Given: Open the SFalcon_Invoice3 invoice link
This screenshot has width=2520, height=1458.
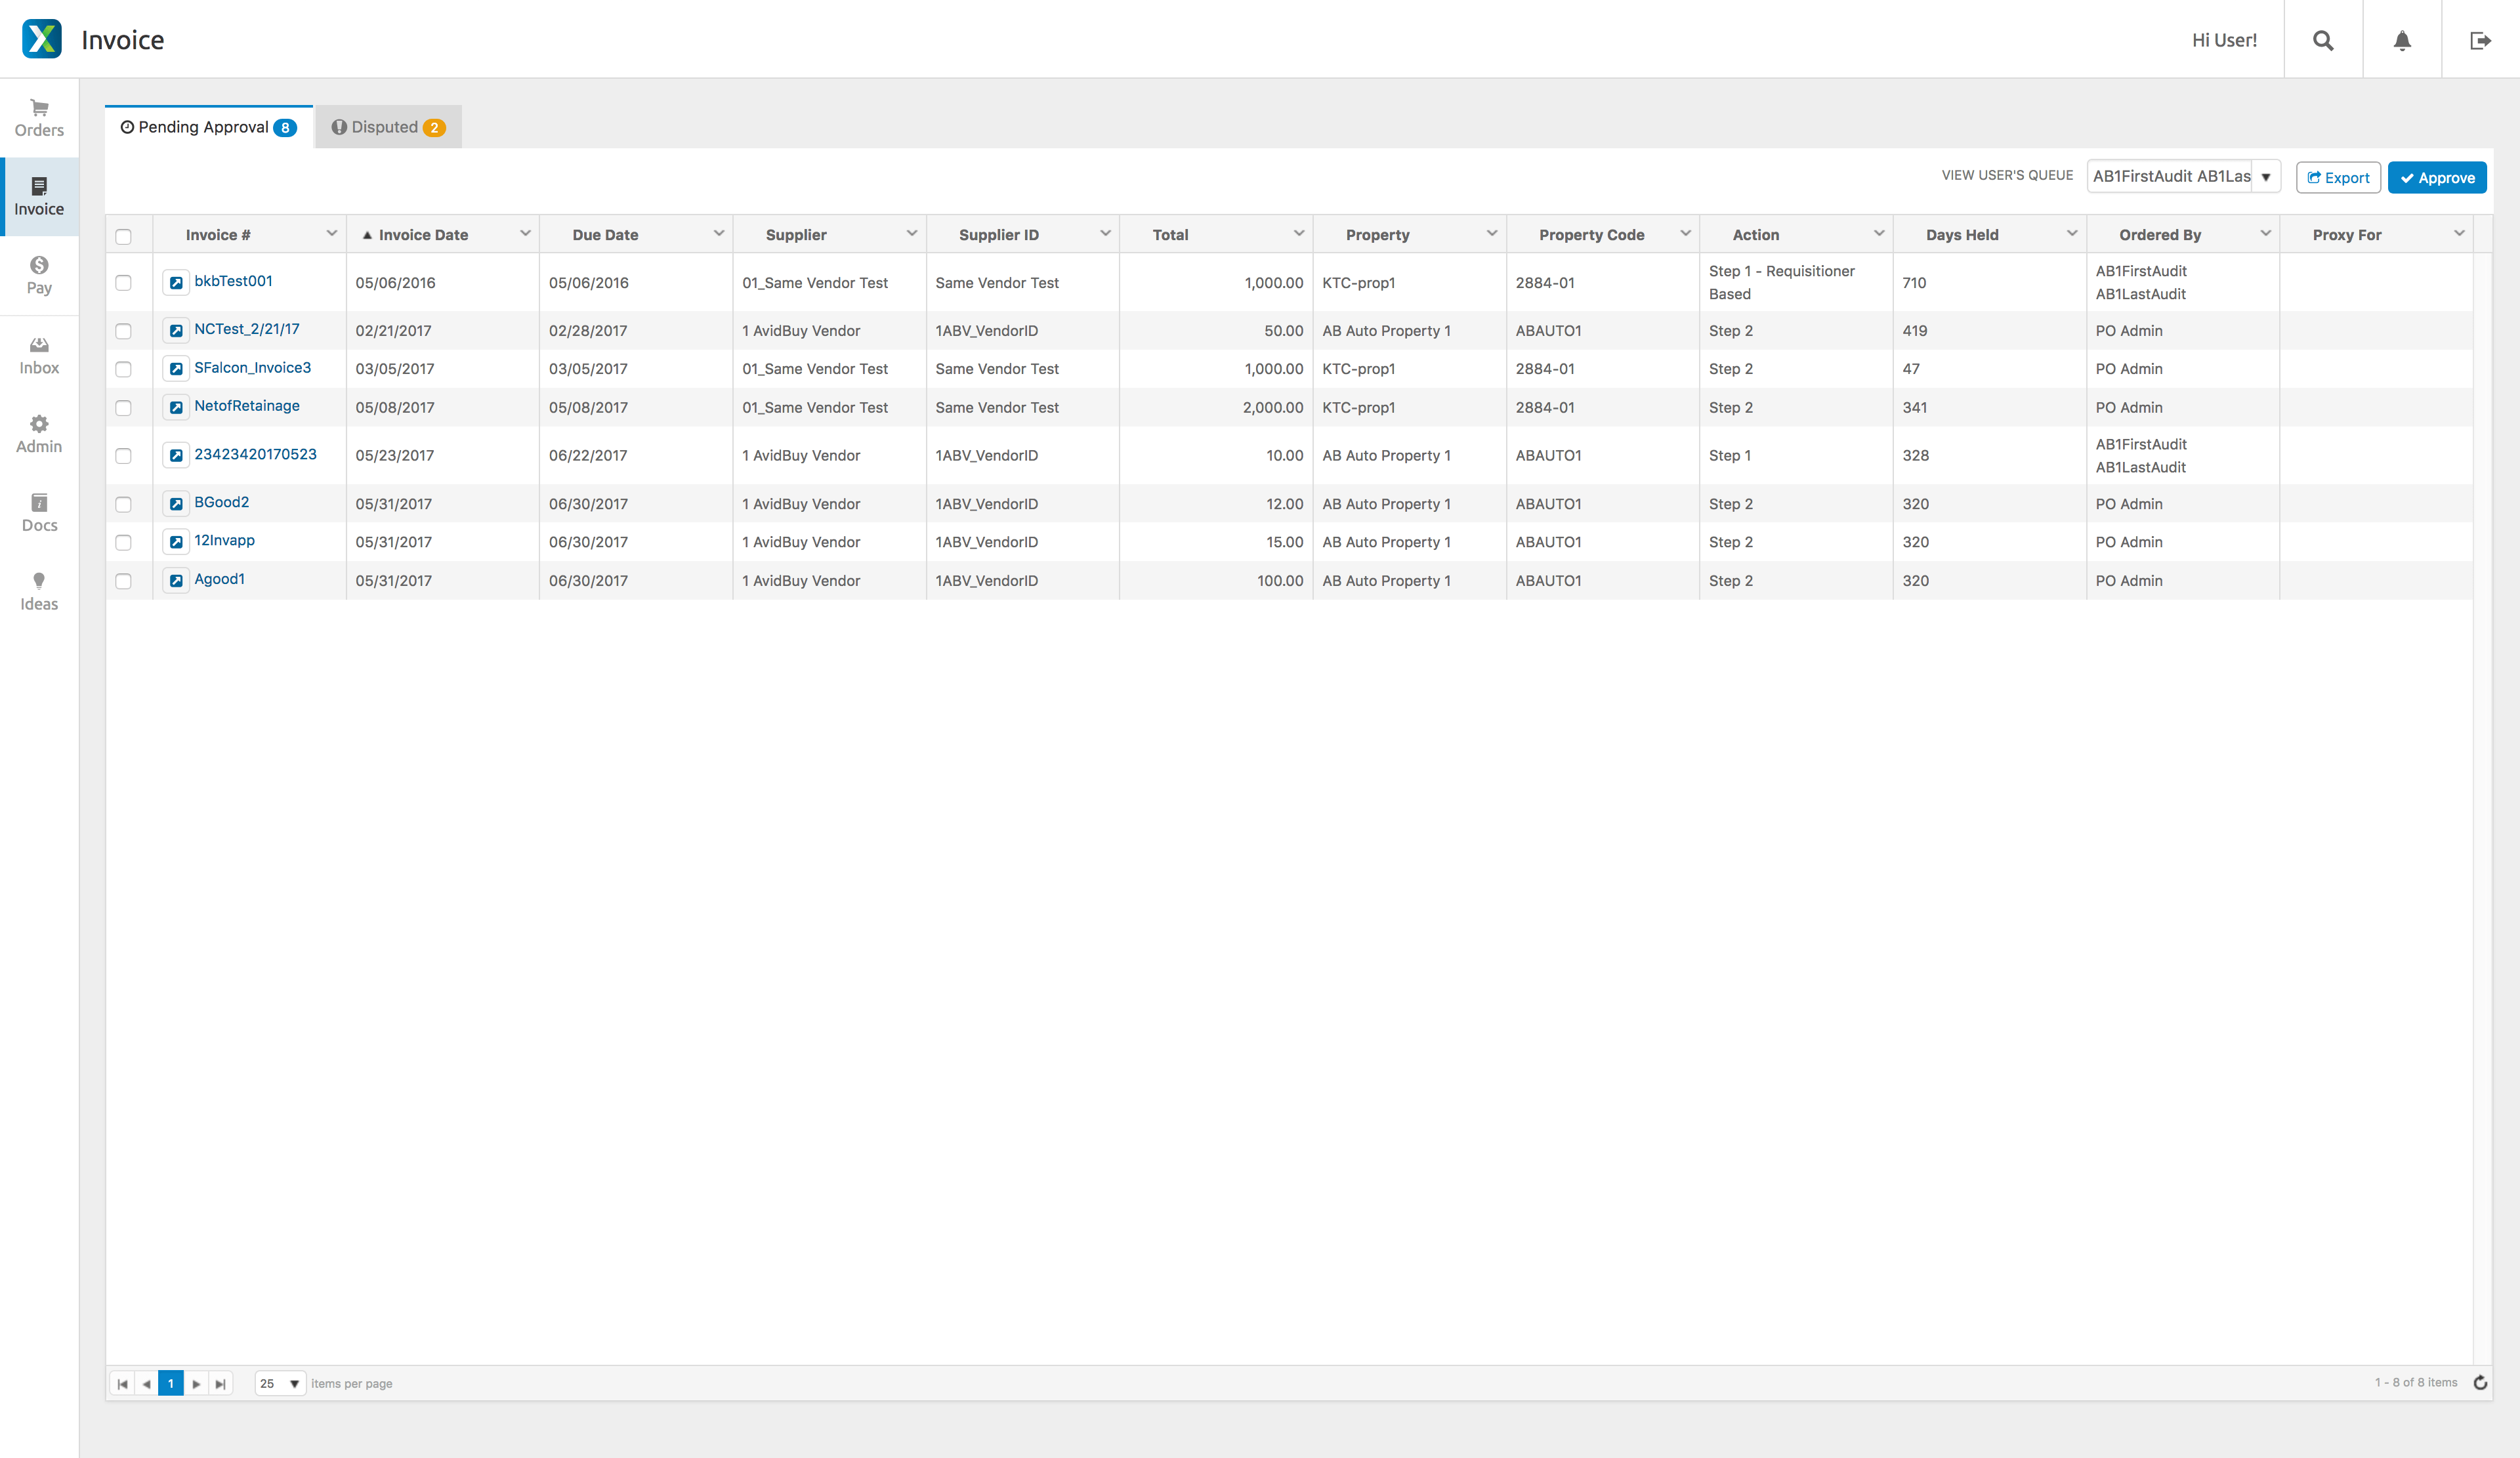Looking at the screenshot, I should point(252,368).
